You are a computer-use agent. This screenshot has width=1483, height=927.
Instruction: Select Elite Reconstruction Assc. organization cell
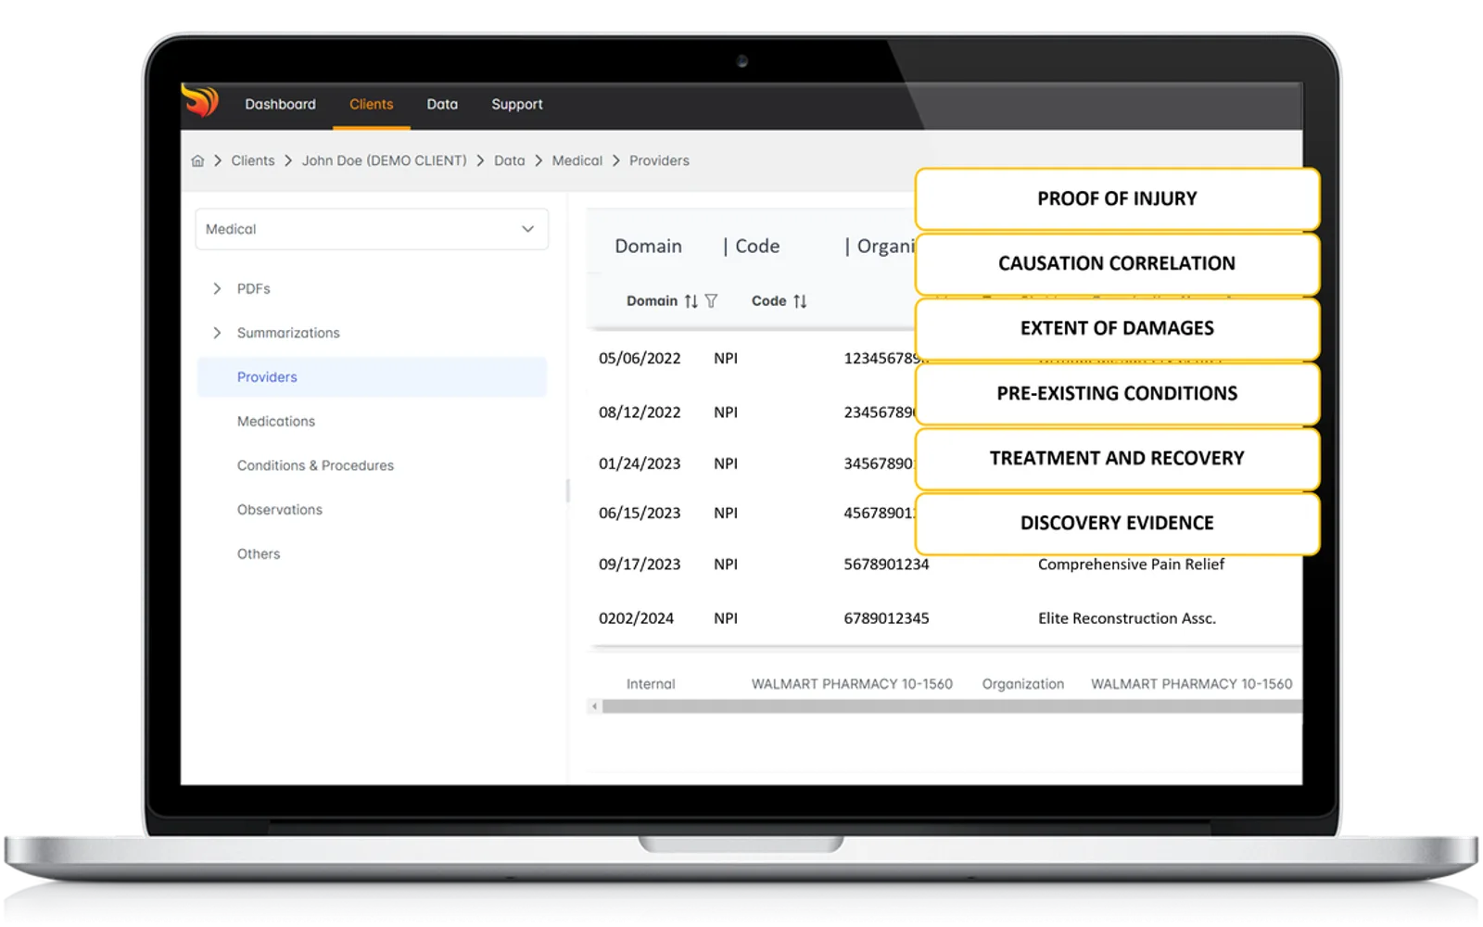click(1127, 618)
